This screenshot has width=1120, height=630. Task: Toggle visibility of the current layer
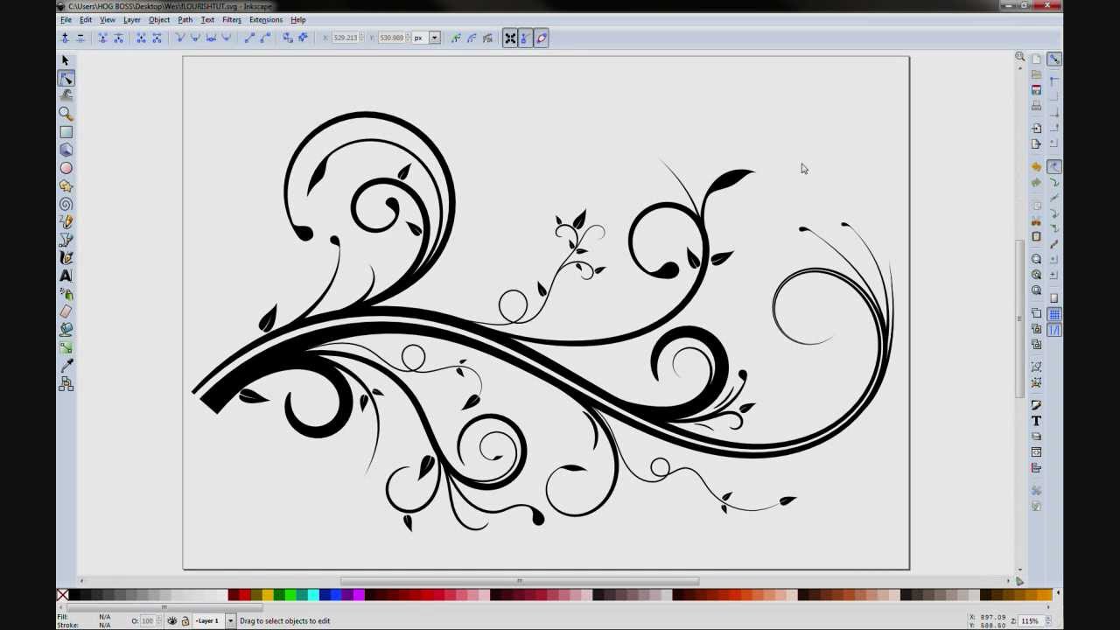[x=173, y=620]
